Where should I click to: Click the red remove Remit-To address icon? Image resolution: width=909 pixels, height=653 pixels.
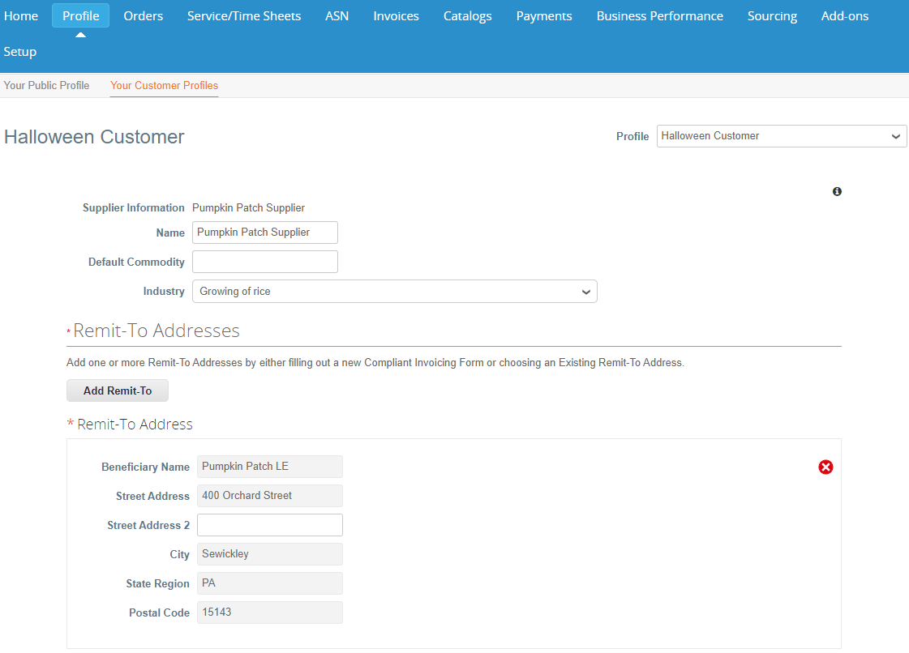point(825,467)
